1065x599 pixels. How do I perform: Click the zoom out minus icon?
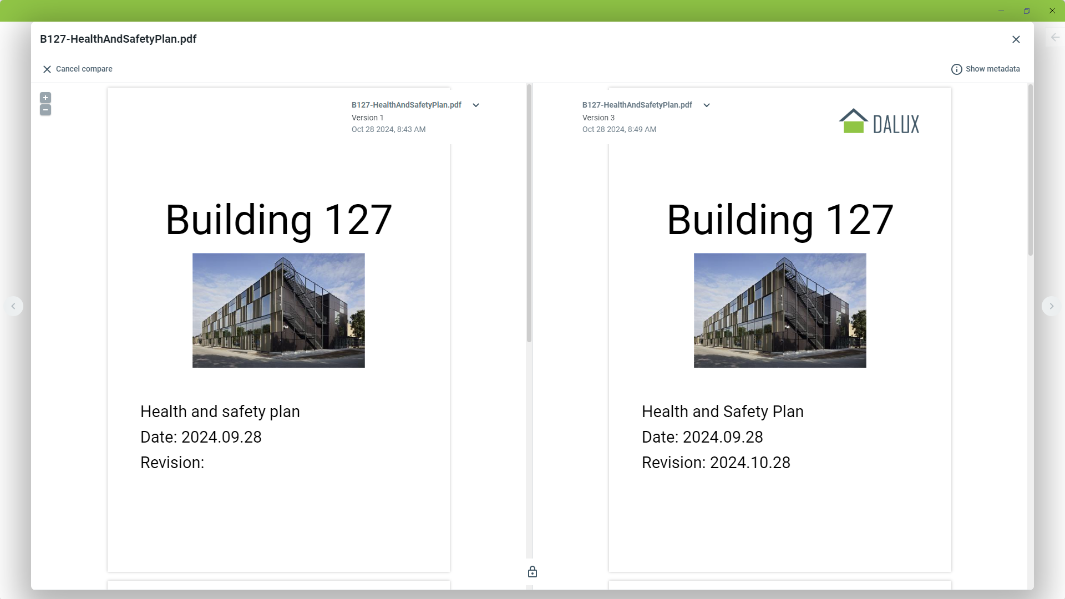click(x=45, y=110)
